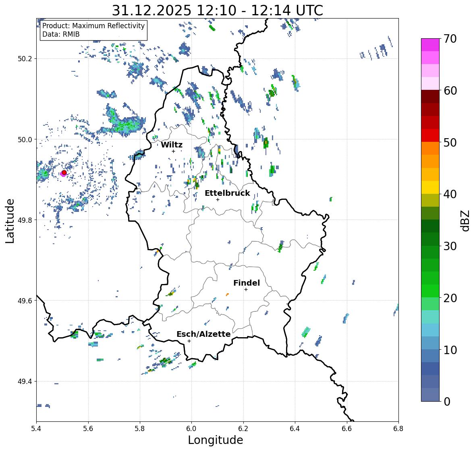Image resolution: width=475 pixels, height=450 pixels.
Task: Pick the yellow swatch above 40 dBZ
Action: tap(430, 187)
